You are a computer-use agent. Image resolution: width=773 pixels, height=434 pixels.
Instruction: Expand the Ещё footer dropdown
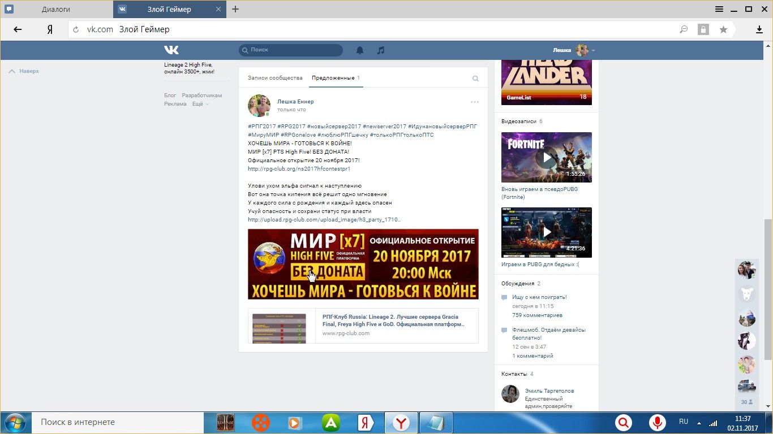[200, 104]
